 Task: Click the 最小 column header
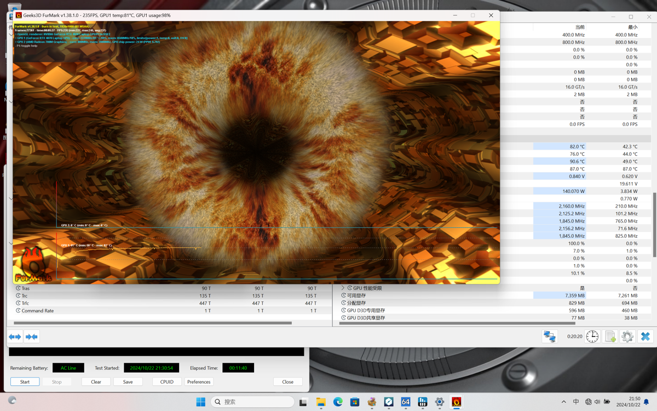coord(632,27)
